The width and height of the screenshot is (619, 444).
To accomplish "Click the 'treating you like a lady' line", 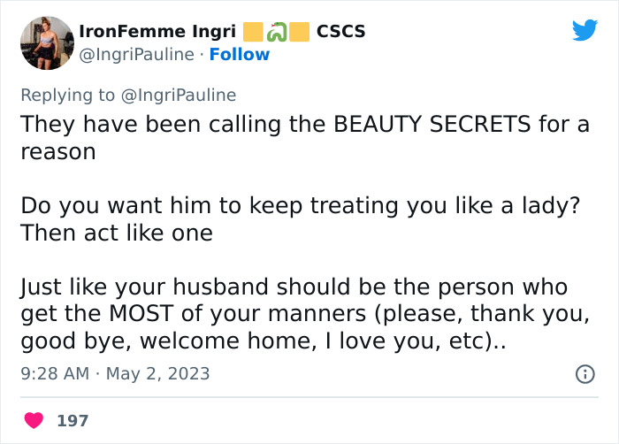I will tap(301, 205).
